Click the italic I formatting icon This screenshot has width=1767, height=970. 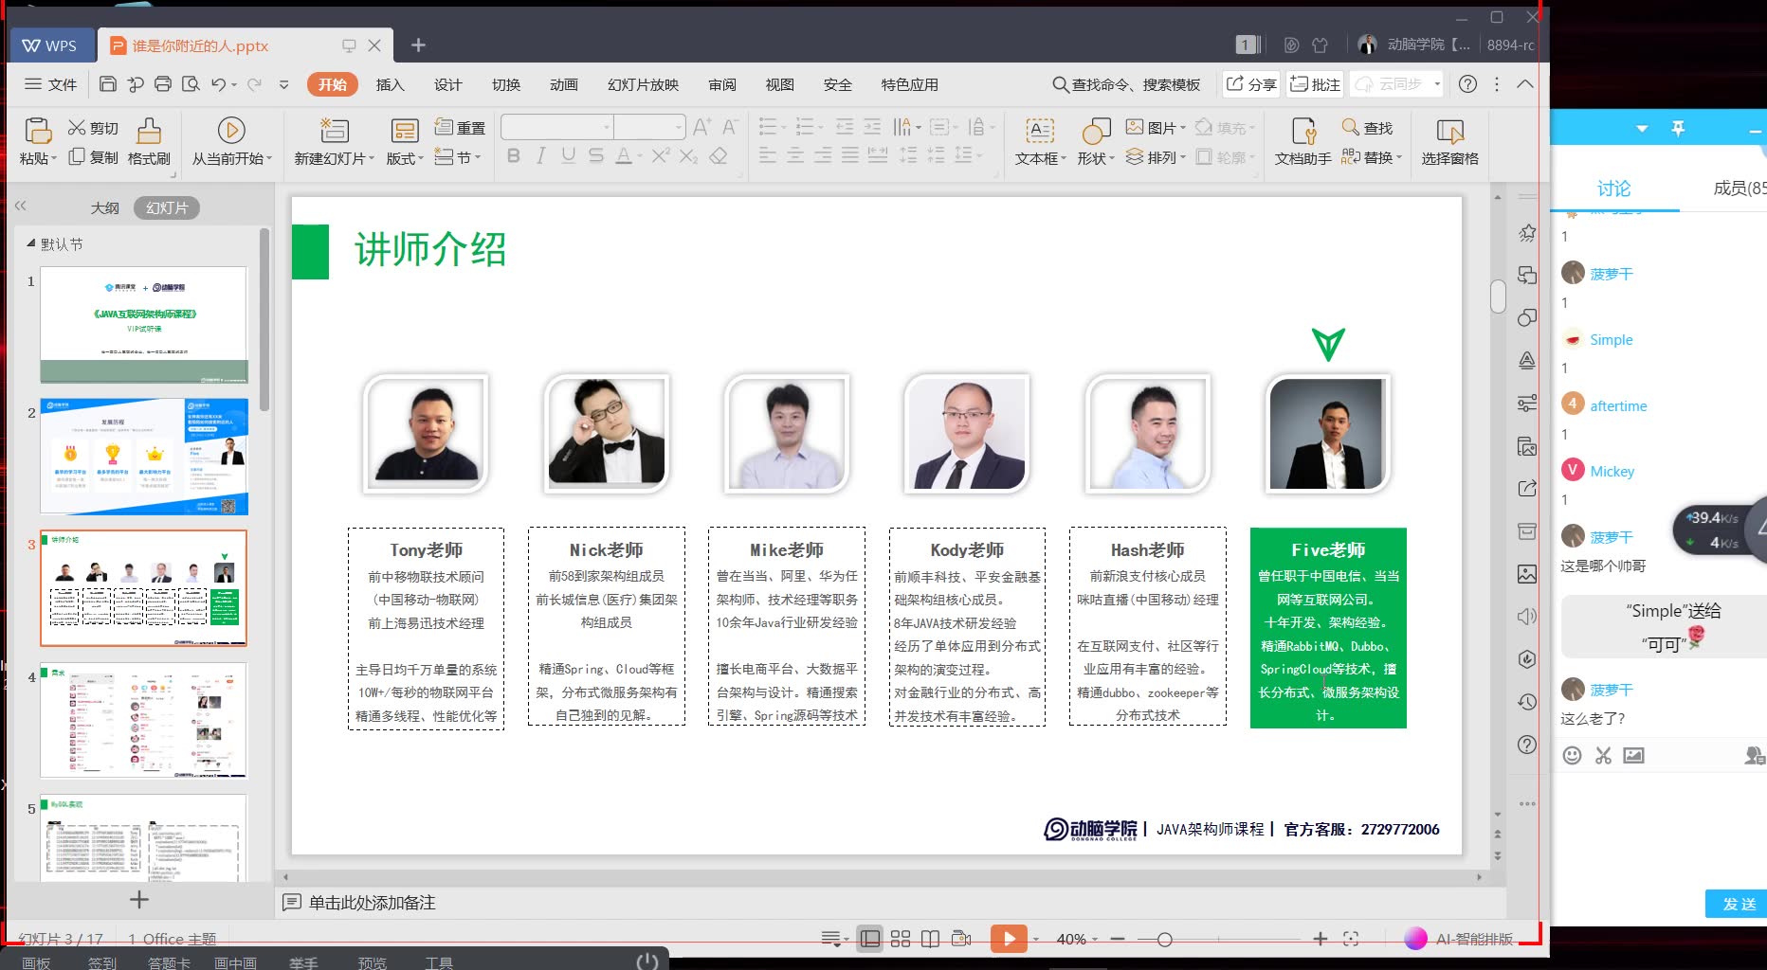pos(540,155)
